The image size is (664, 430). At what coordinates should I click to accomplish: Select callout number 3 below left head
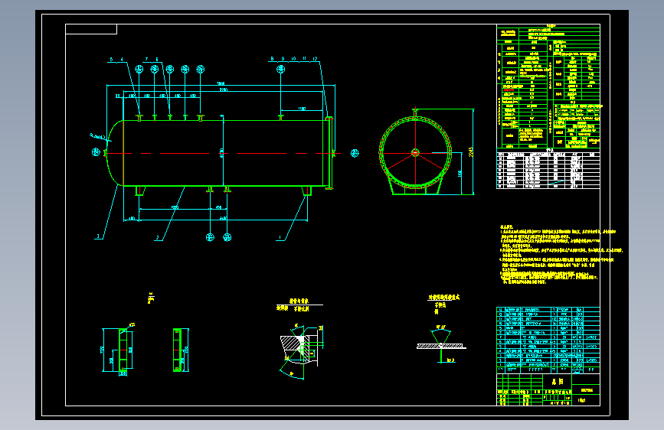click(x=98, y=236)
